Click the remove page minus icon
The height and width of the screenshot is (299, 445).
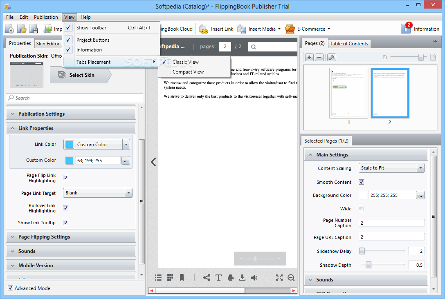click(x=319, y=58)
